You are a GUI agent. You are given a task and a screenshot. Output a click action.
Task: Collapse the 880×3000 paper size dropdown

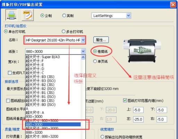(x=83, y=51)
